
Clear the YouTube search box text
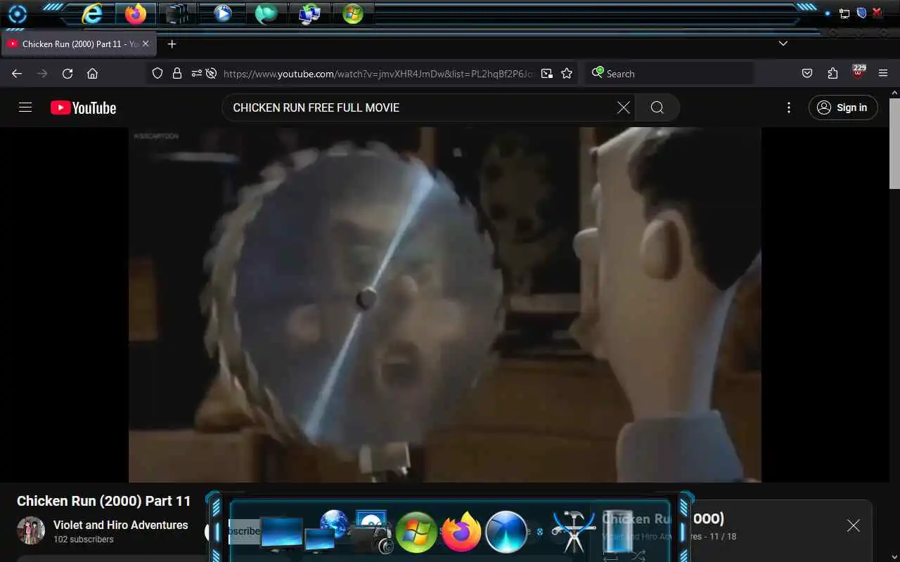click(x=623, y=107)
